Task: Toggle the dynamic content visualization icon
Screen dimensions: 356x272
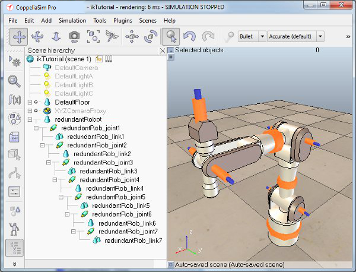Action: [228, 36]
